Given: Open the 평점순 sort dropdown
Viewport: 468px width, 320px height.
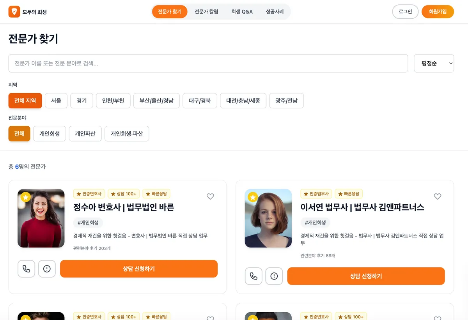Looking at the screenshot, I should point(434,63).
